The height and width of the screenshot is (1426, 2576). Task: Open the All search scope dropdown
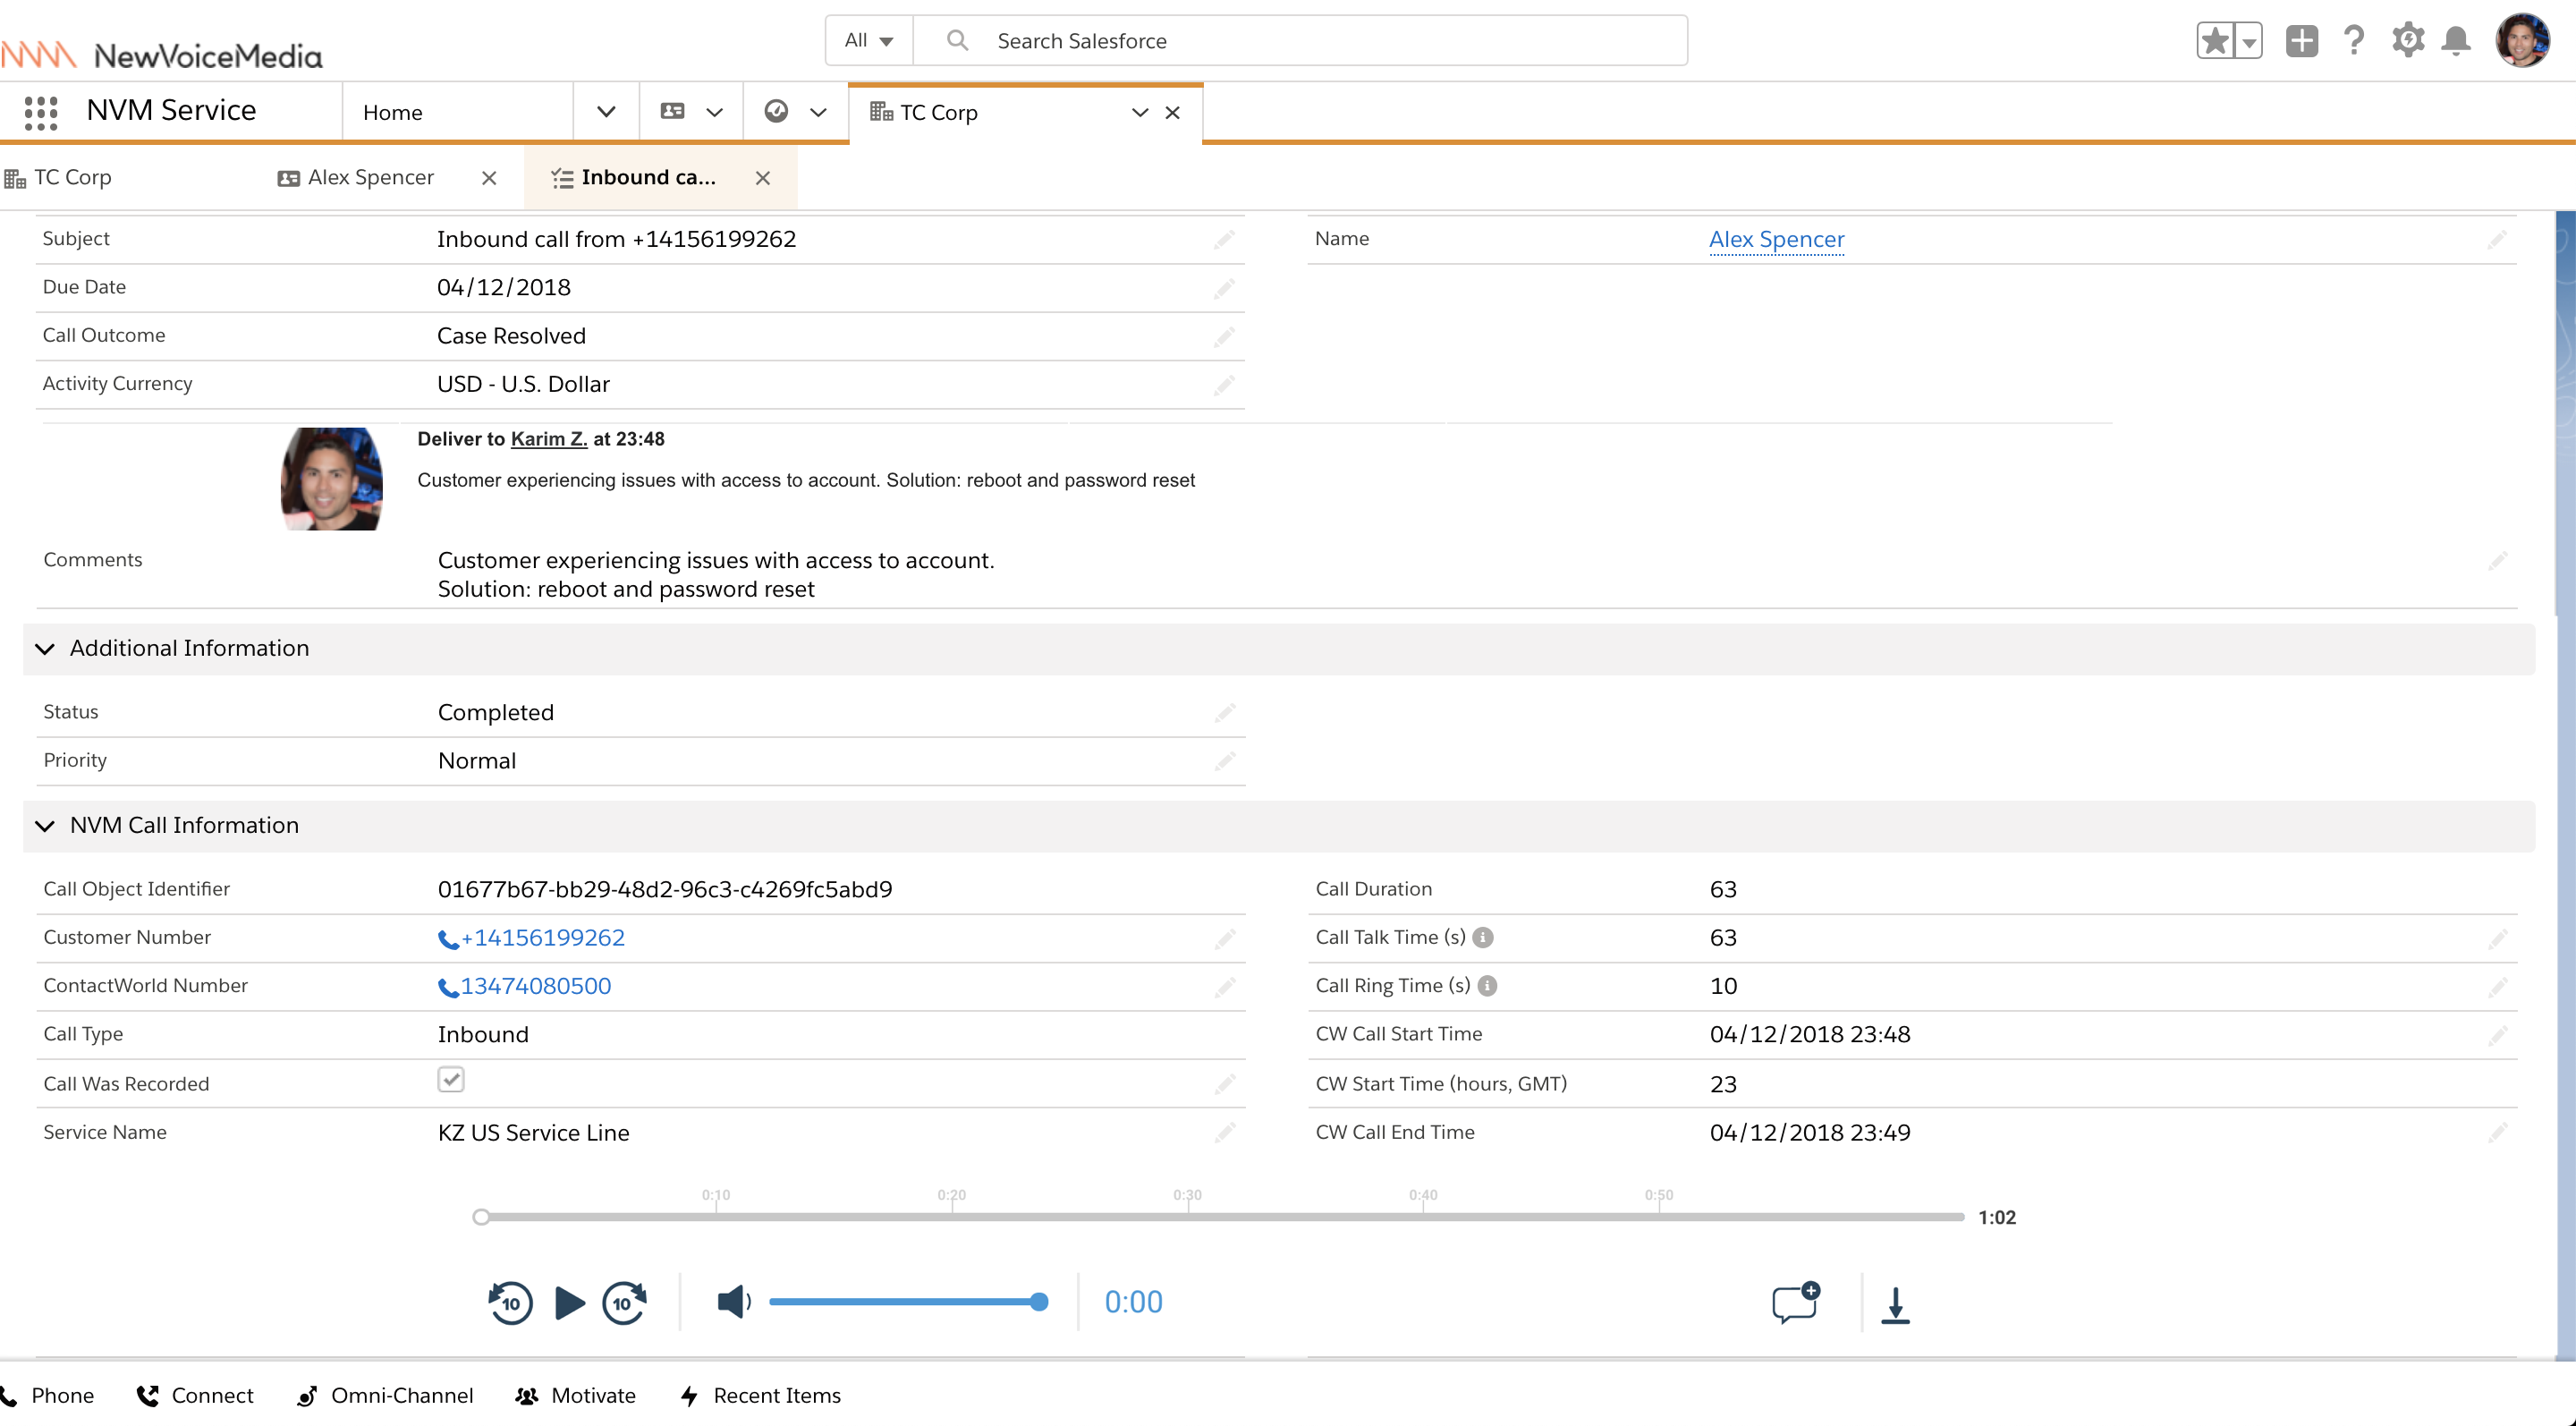(868, 41)
